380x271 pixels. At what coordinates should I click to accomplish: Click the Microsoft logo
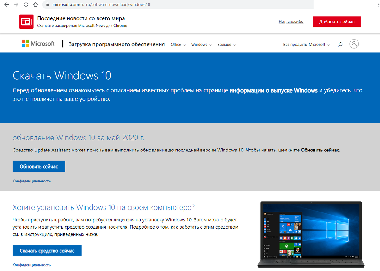38,44
